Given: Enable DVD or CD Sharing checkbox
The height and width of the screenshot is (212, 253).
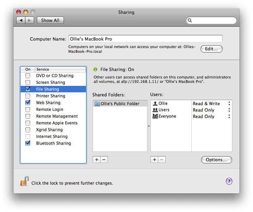Looking at the screenshot, I should [x=28, y=76].
